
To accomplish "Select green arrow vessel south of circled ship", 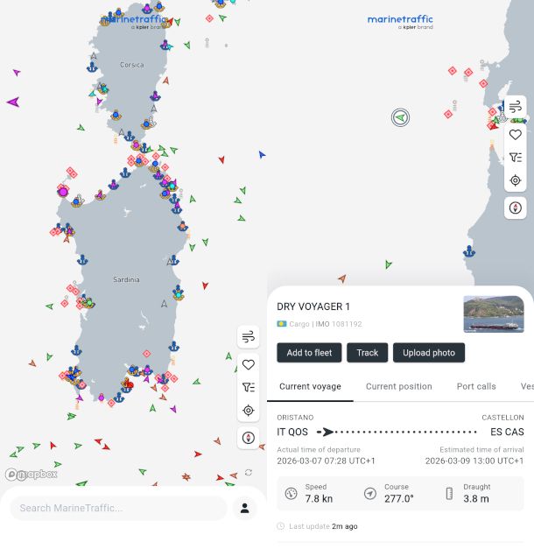I will [x=388, y=264].
